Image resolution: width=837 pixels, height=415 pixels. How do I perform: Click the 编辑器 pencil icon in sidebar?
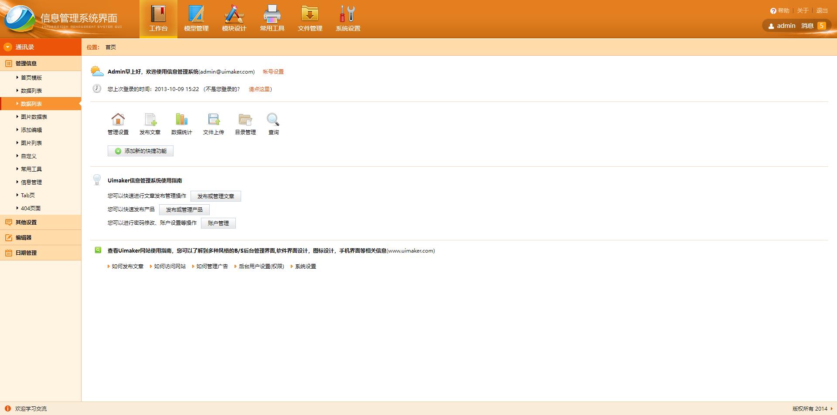8,237
